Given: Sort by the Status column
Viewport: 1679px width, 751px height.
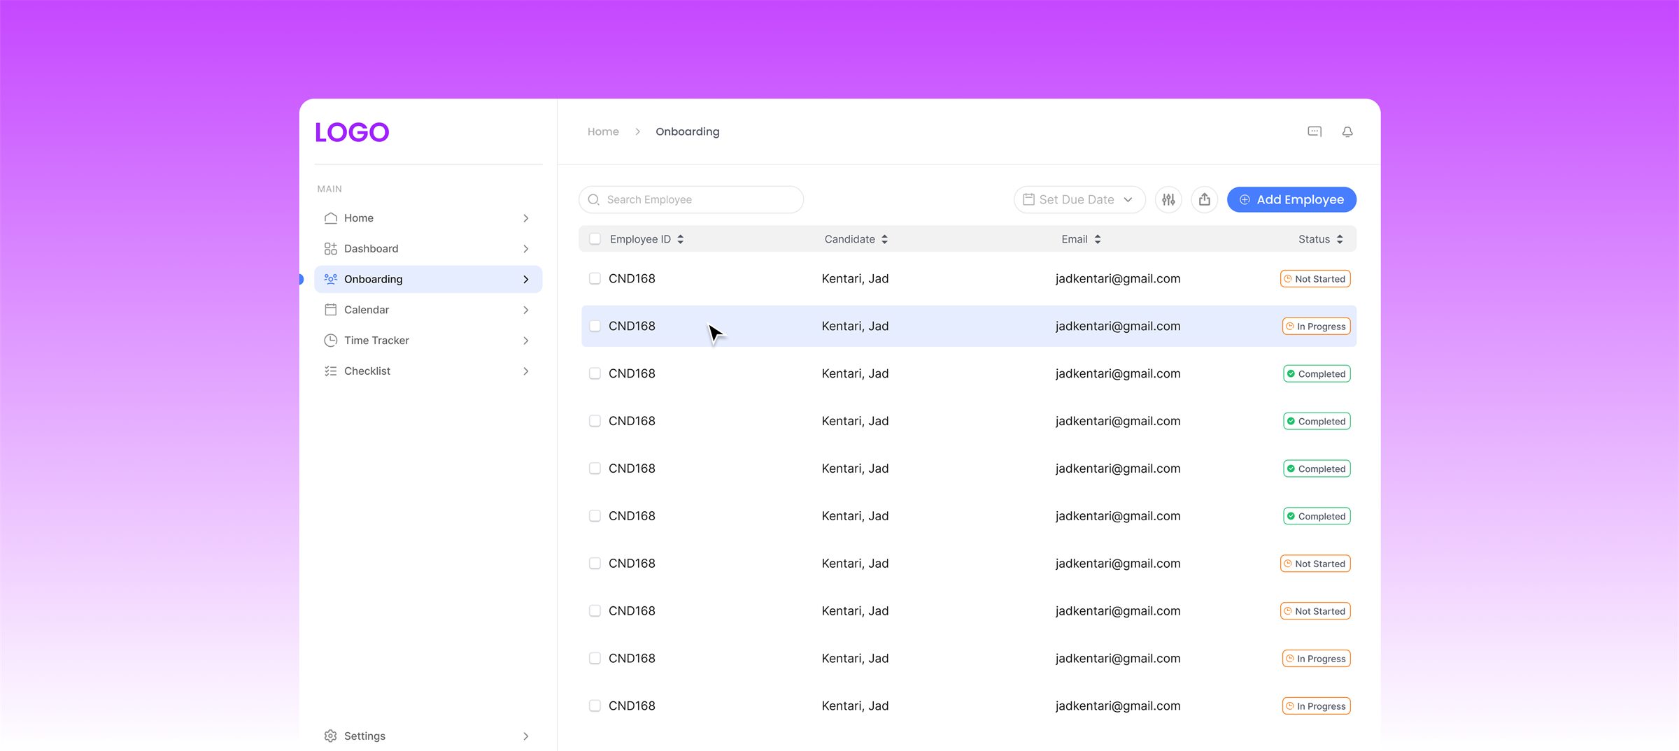Looking at the screenshot, I should (x=1340, y=239).
